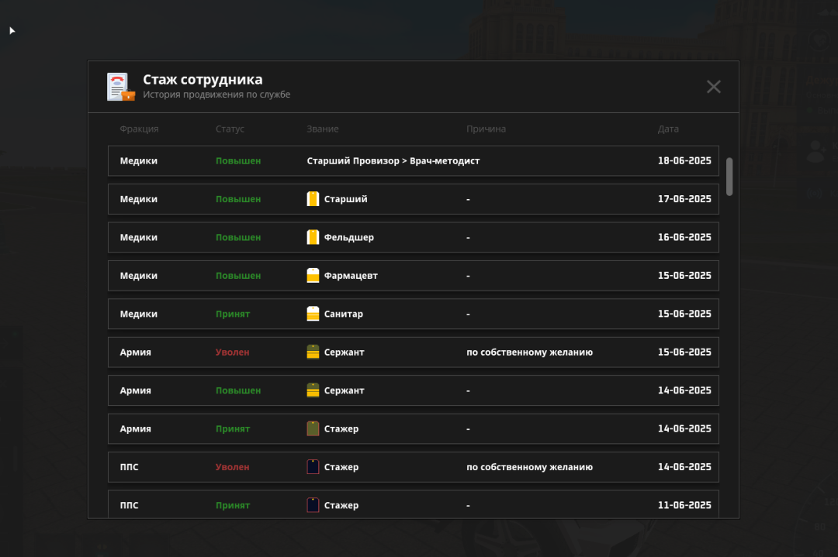
Task: Click the date in the Армия Принят Стажер row
Action: pos(684,429)
